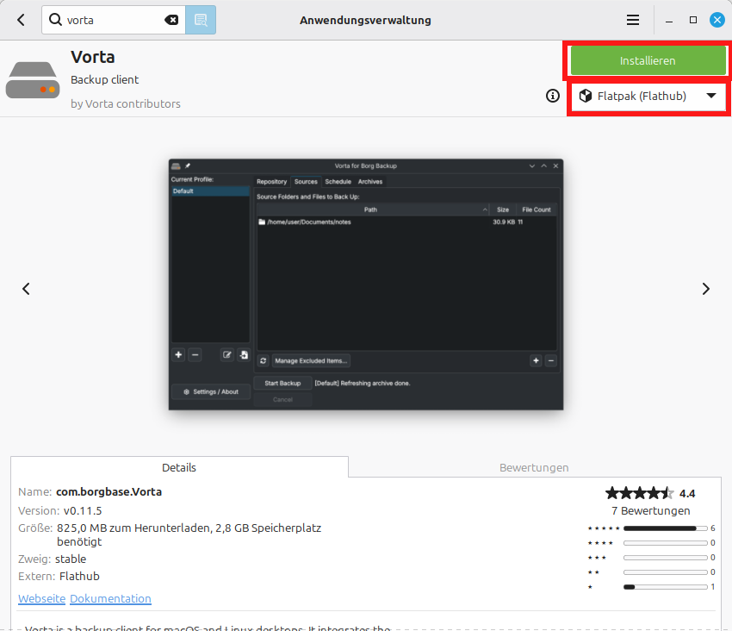
Task: Minimize the Anwendungsverwaltung window
Action: tap(669, 21)
